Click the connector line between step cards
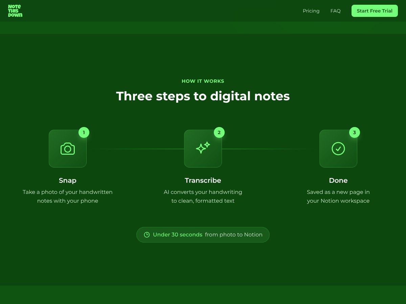406x304 pixels. [135, 149]
